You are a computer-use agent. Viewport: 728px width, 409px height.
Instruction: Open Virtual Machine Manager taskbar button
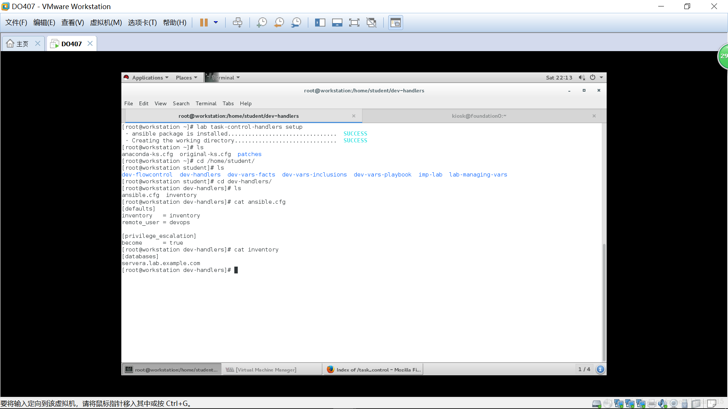[x=266, y=370]
